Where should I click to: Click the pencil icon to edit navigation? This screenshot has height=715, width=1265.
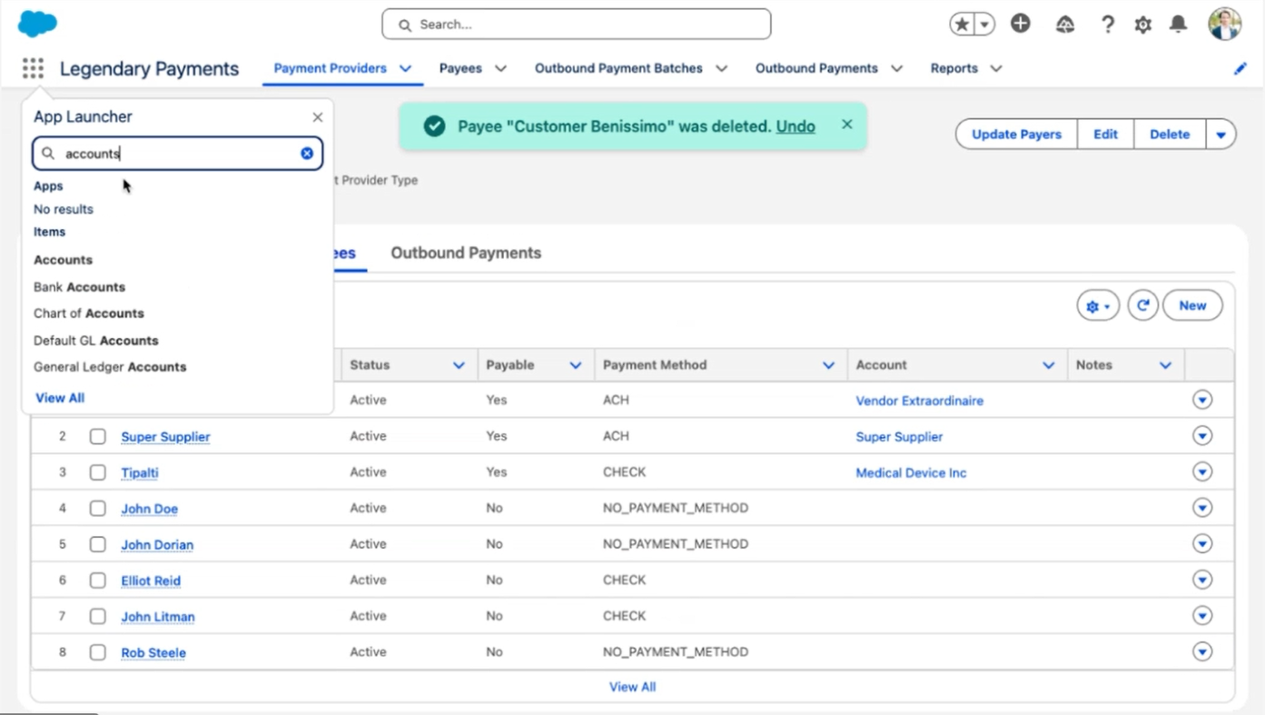tap(1240, 69)
